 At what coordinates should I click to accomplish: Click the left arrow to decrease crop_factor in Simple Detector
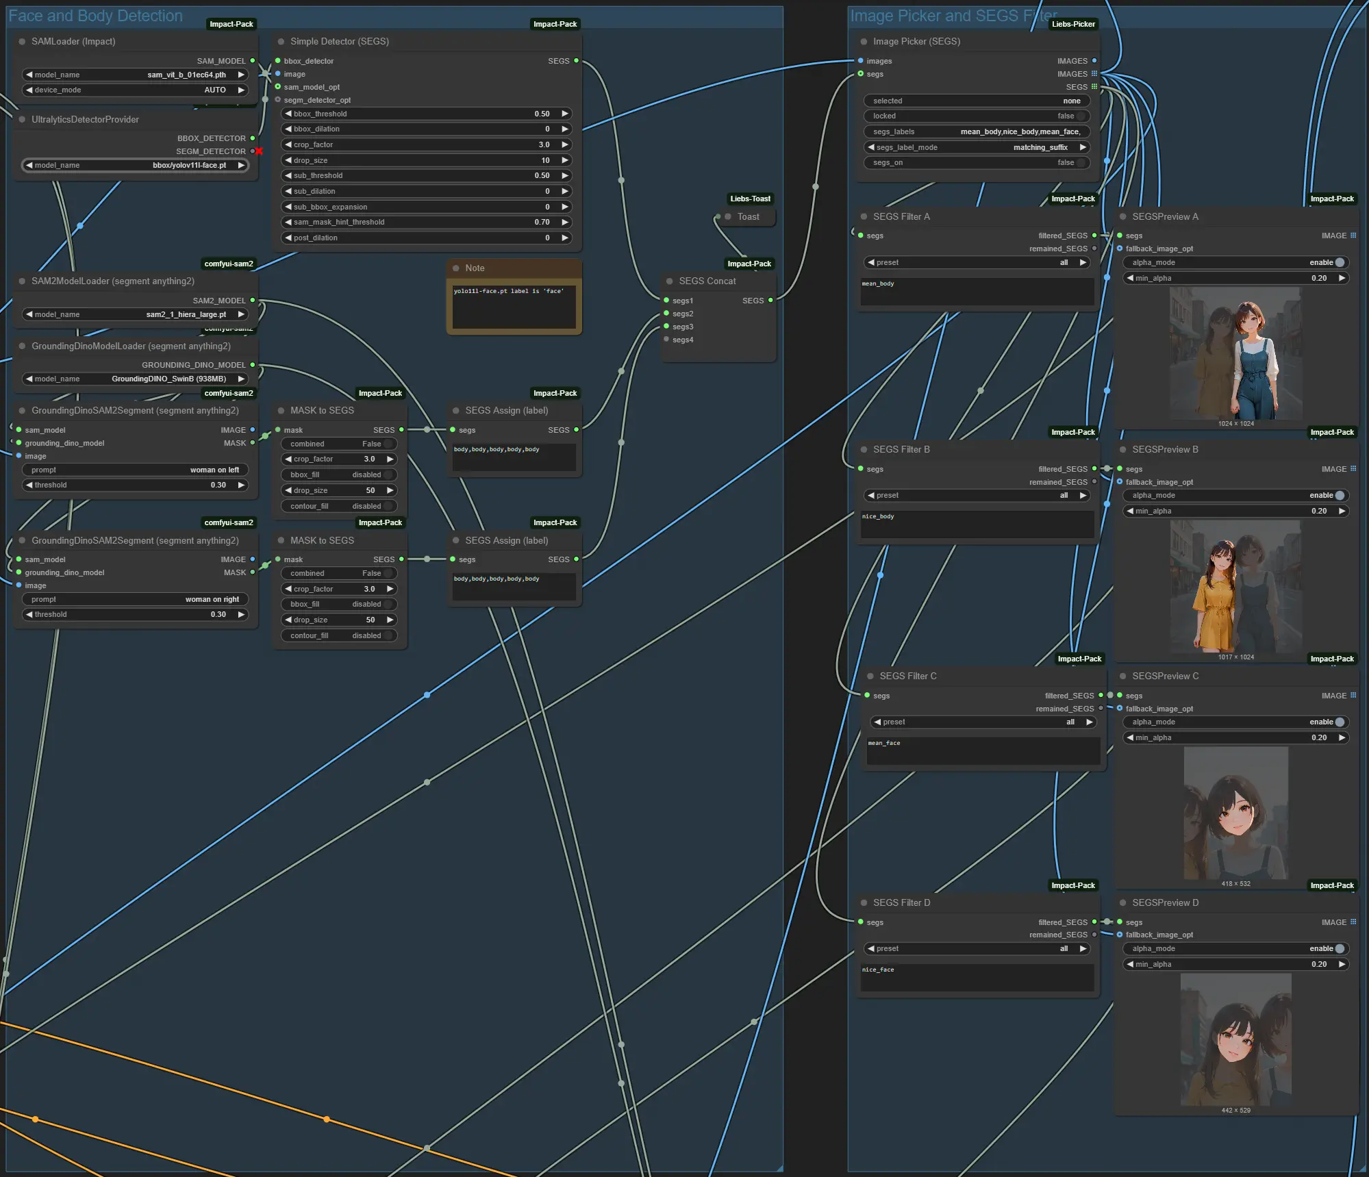click(x=288, y=144)
